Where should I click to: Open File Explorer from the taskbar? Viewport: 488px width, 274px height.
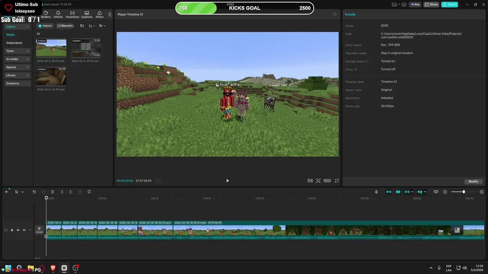coord(30,268)
